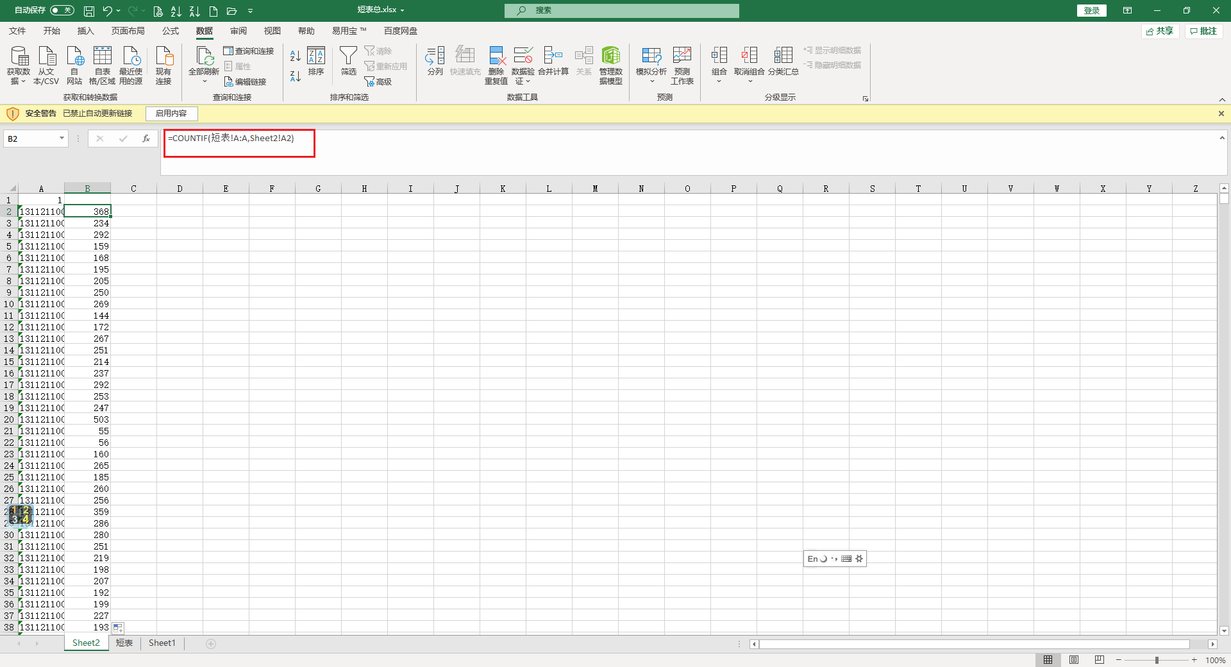Import data with 从文本/CSV
Viewport: 1231px width, 667px height.
46,65
